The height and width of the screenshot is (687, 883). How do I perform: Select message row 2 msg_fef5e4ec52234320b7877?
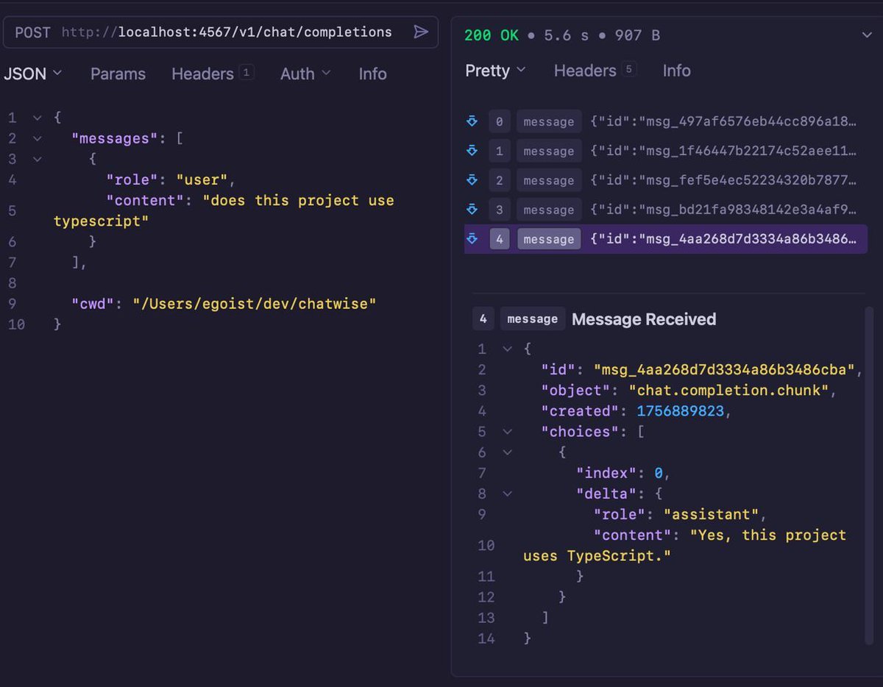click(666, 180)
